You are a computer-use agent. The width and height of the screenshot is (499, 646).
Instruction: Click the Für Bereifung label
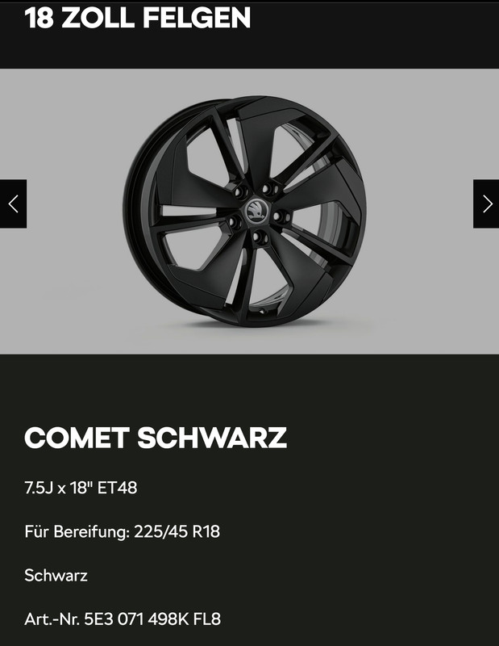pyautogui.click(x=77, y=531)
